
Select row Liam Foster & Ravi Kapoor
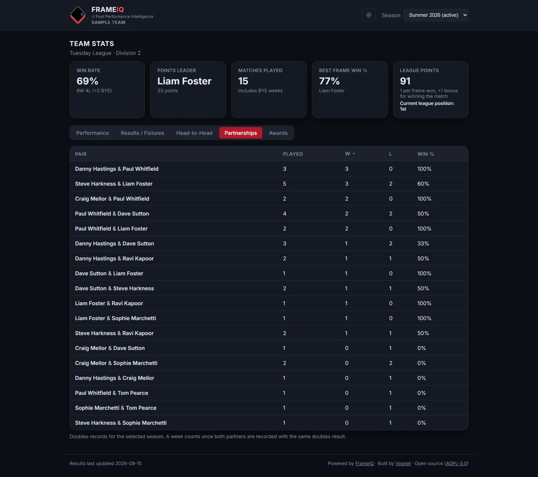coord(269,303)
